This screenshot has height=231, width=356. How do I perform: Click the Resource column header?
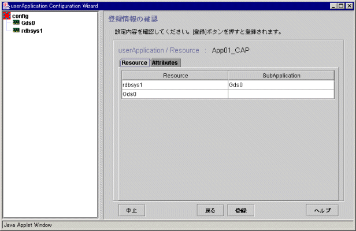[x=175, y=75]
